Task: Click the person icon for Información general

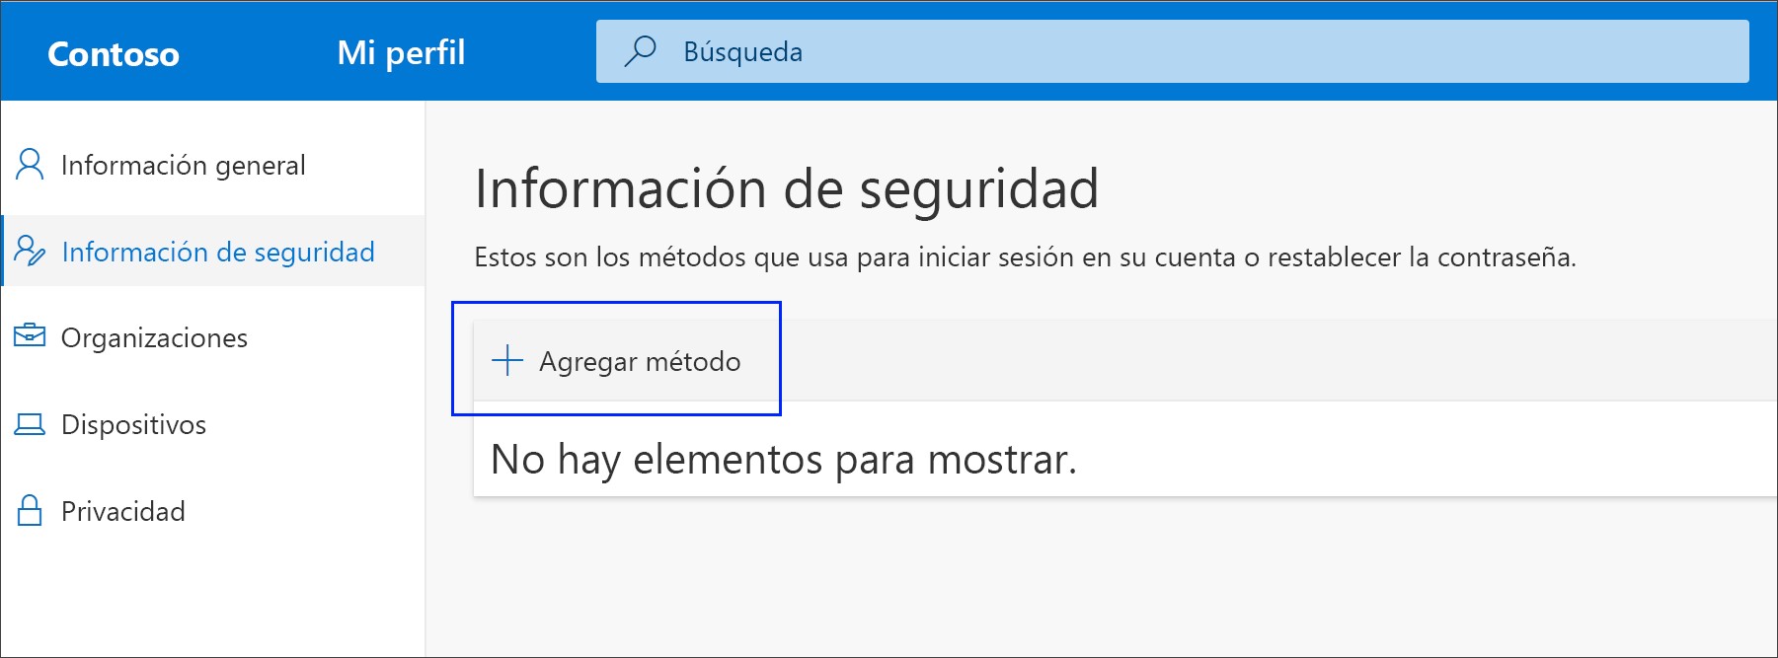Action: coord(30,165)
